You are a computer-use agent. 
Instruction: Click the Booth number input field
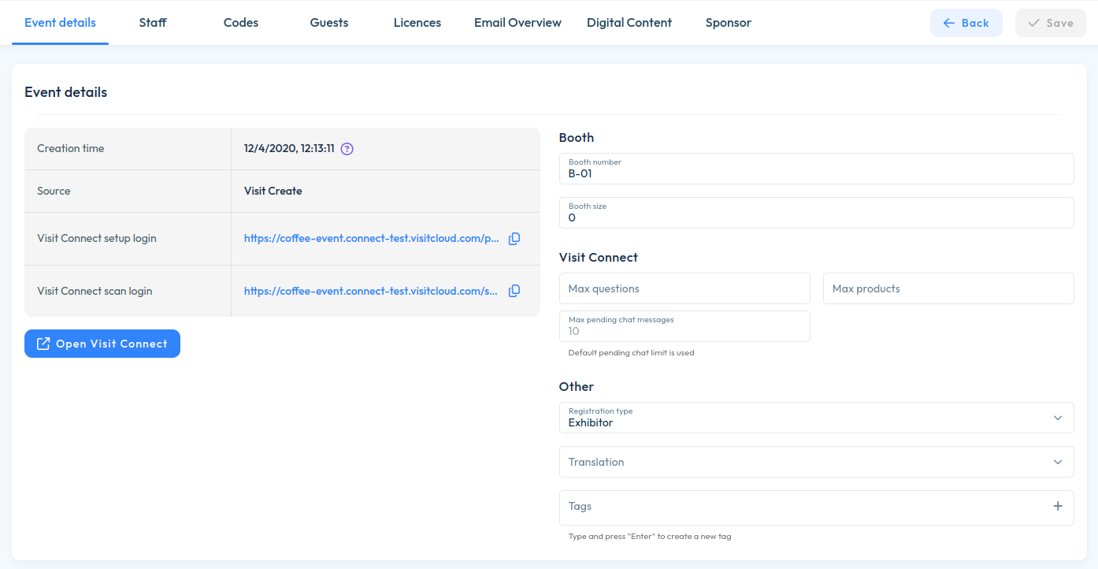pos(817,169)
